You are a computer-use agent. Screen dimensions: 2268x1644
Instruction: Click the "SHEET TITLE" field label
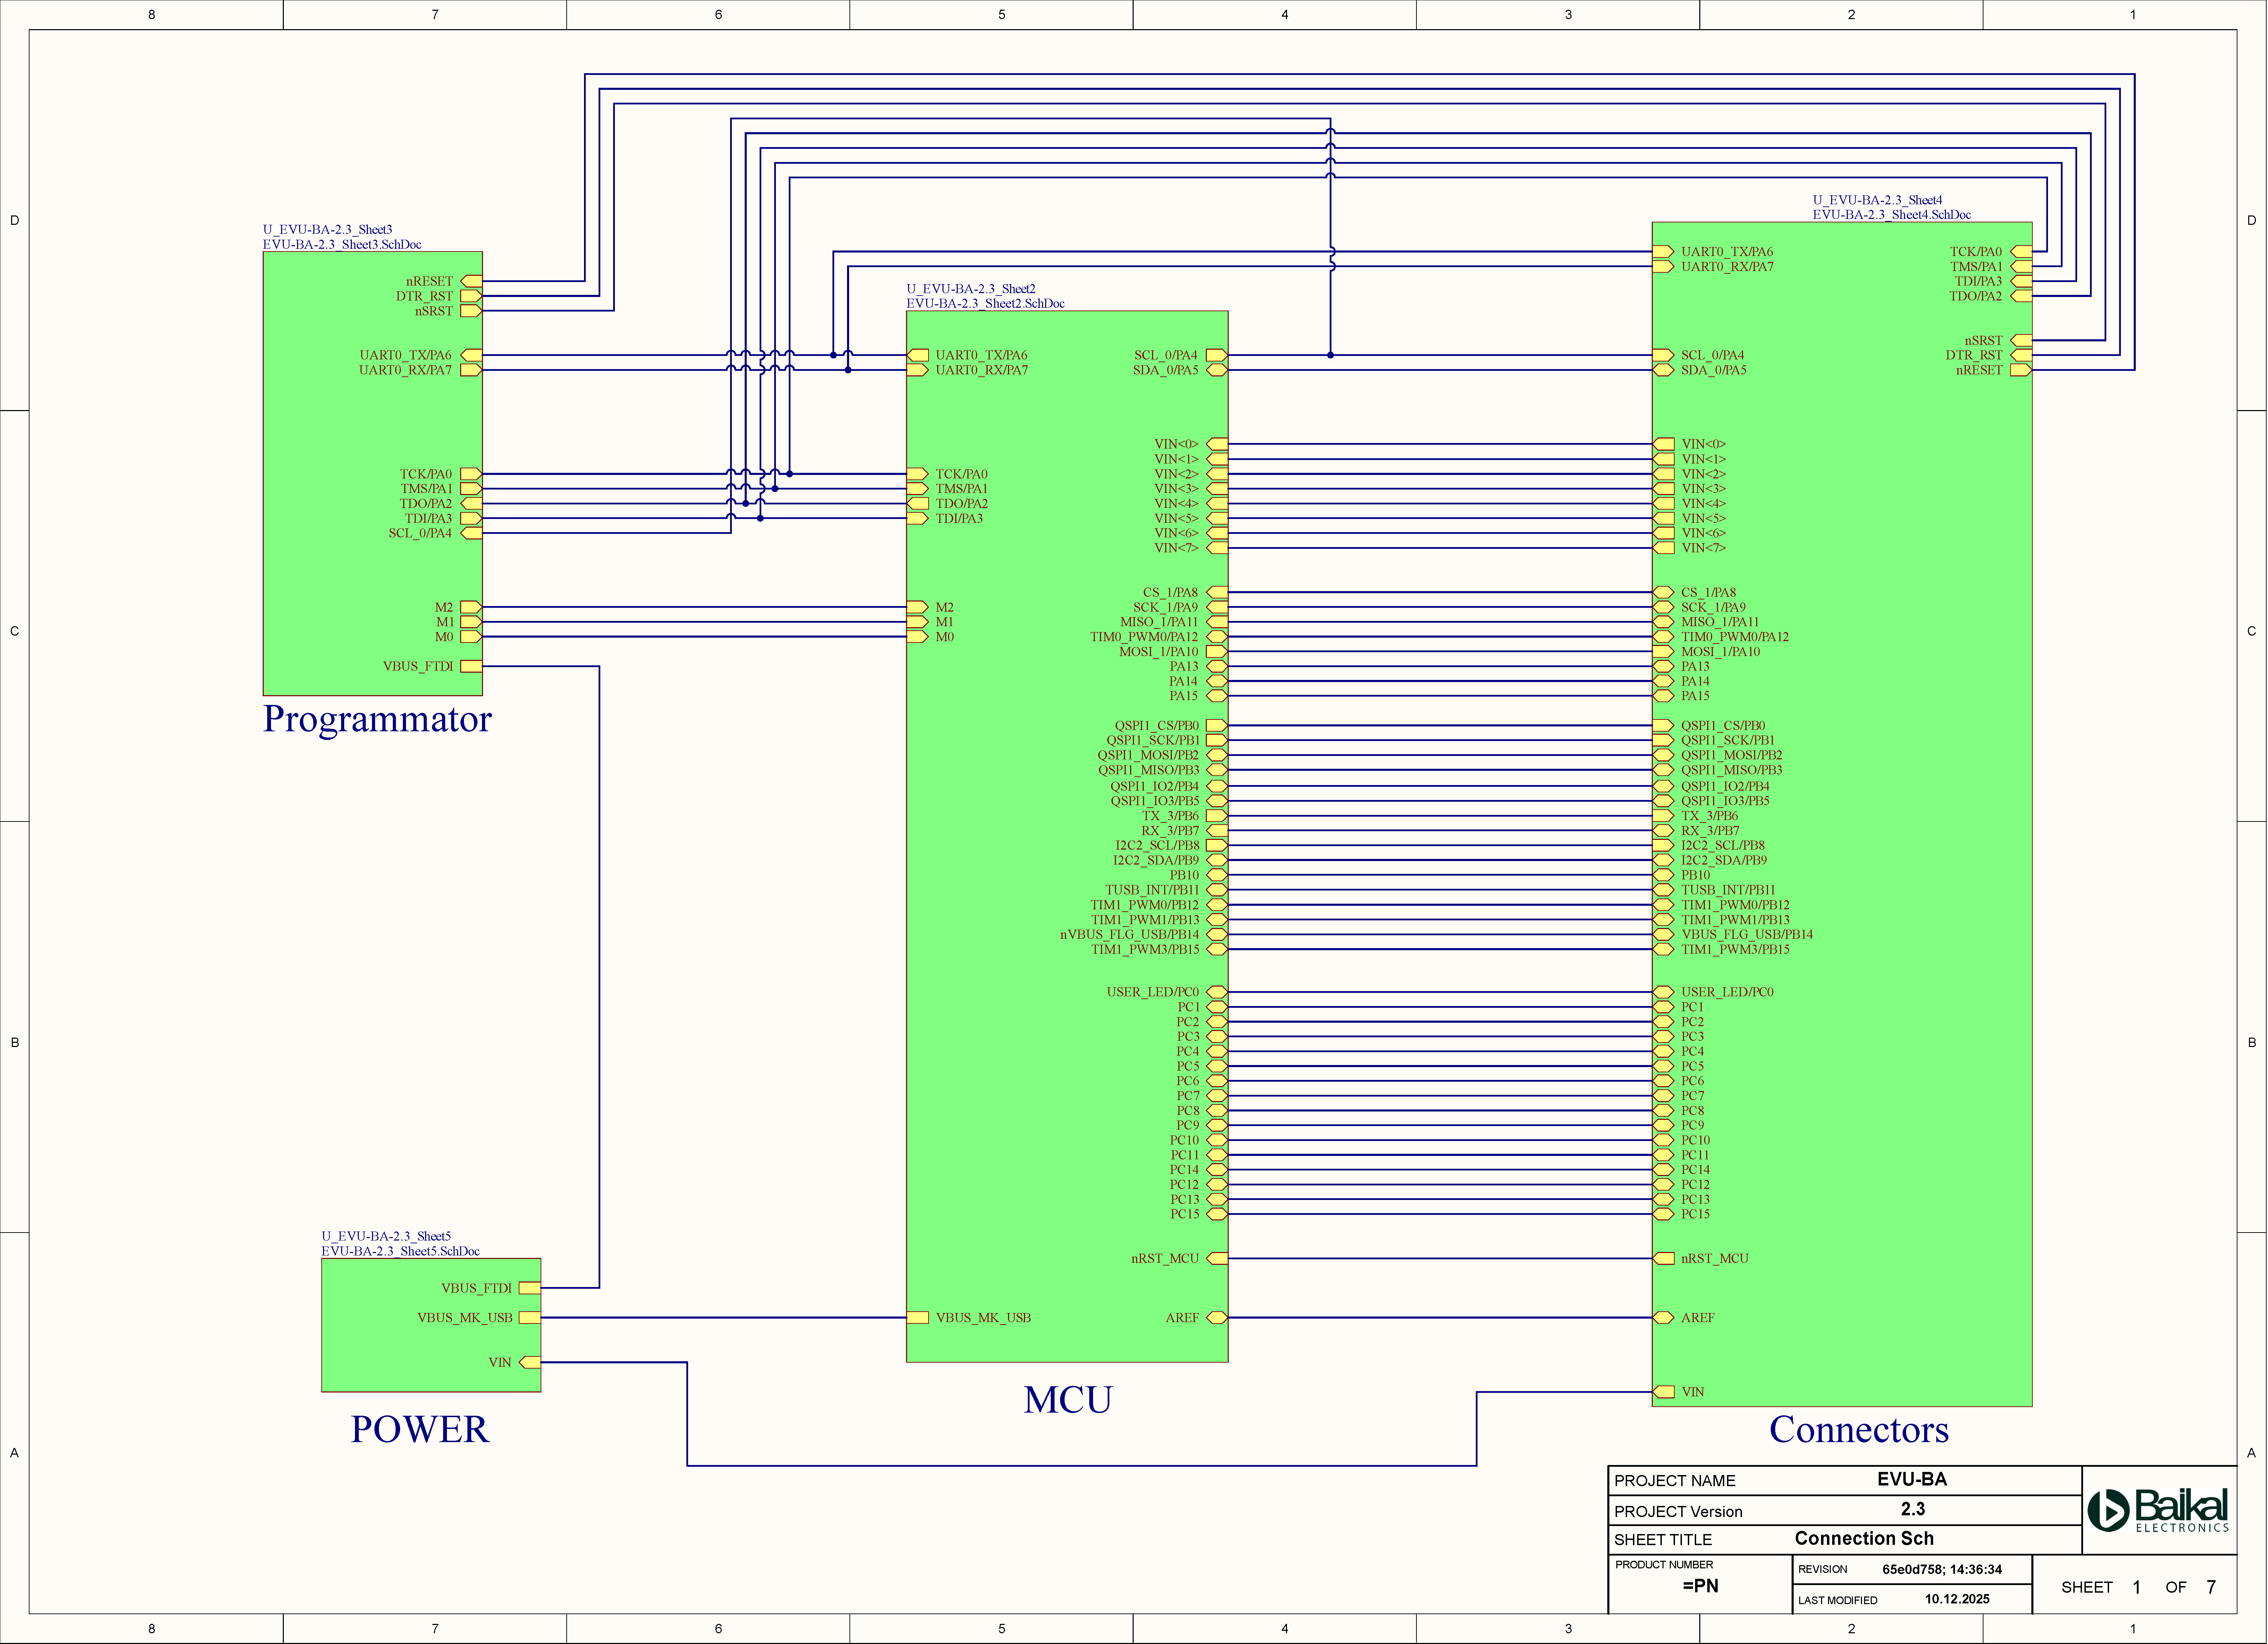[x=1663, y=1540]
